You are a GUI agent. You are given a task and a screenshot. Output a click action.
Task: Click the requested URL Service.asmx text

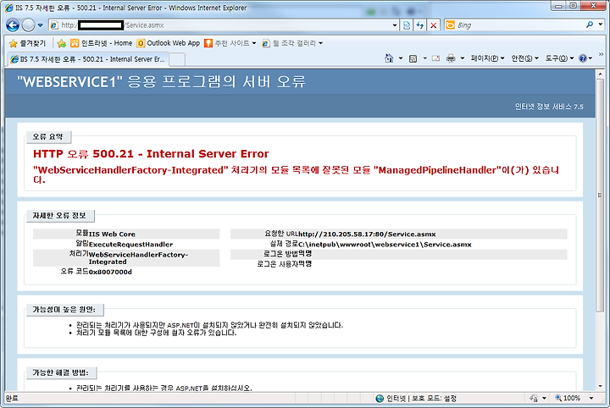[367, 234]
